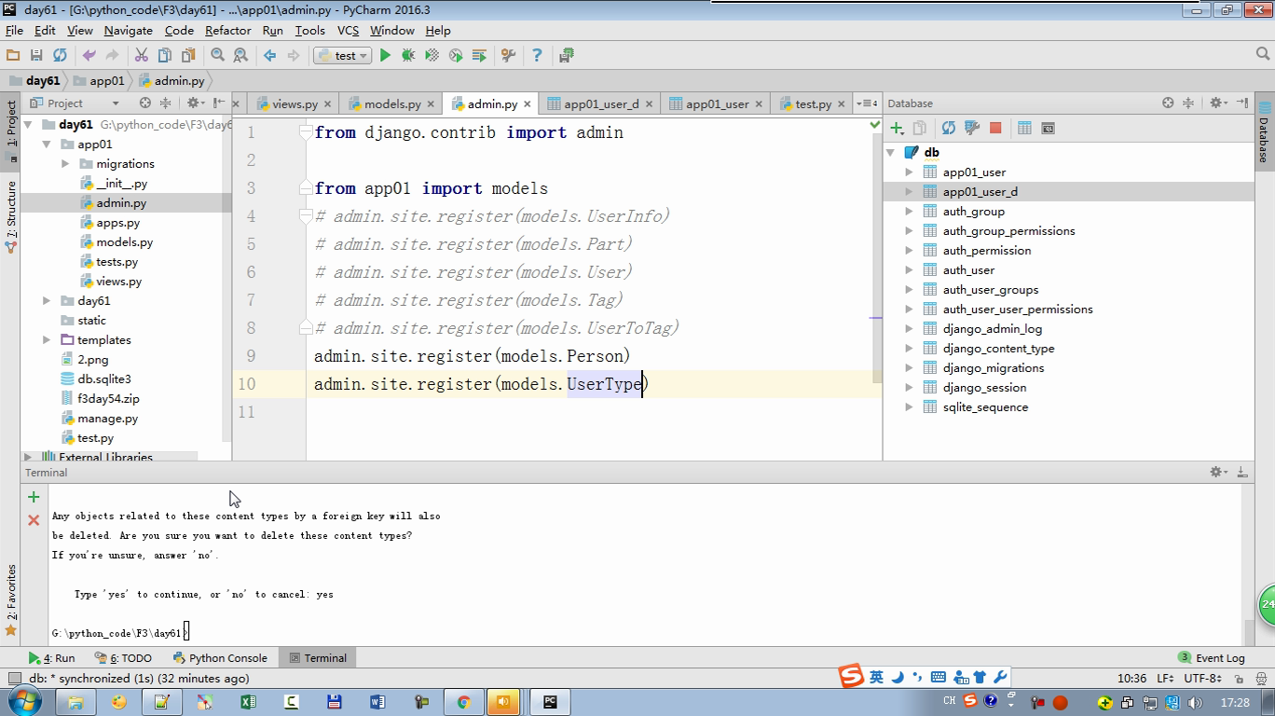Screen dimensions: 1275x716
Task: Close terminal session with red X
Action: [x=34, y=520]
